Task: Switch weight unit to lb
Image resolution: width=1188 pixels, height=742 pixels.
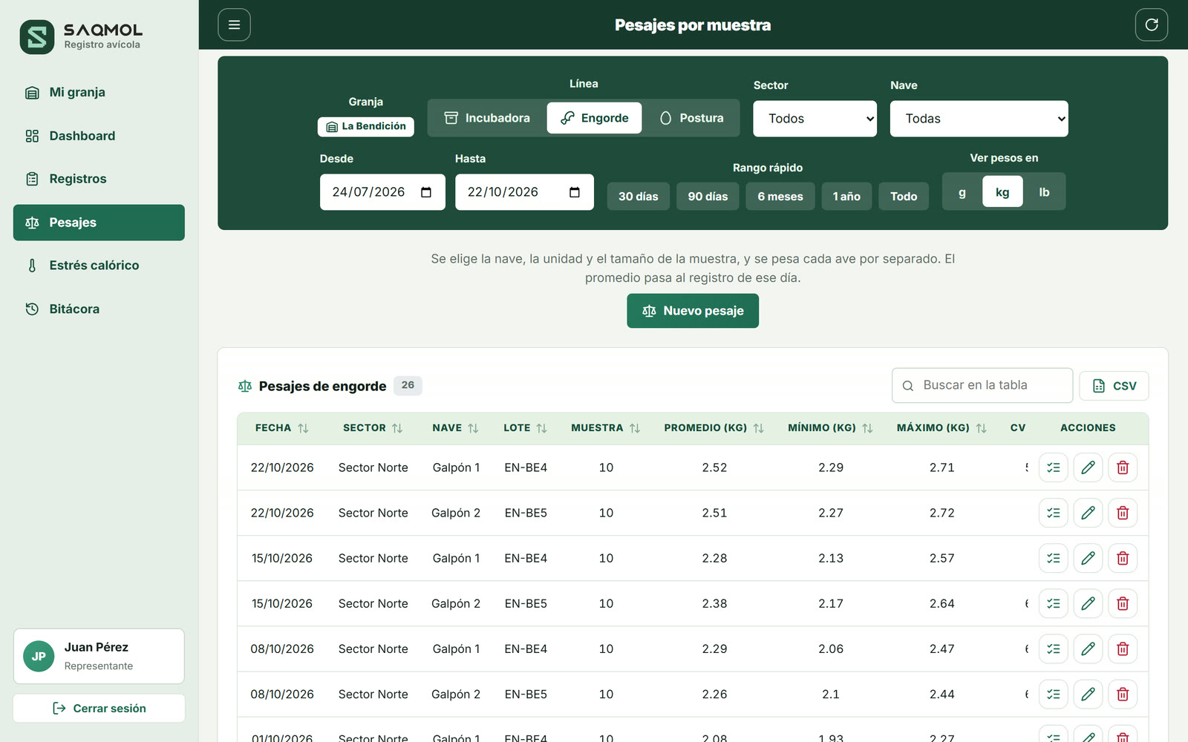Action: 1044,192
